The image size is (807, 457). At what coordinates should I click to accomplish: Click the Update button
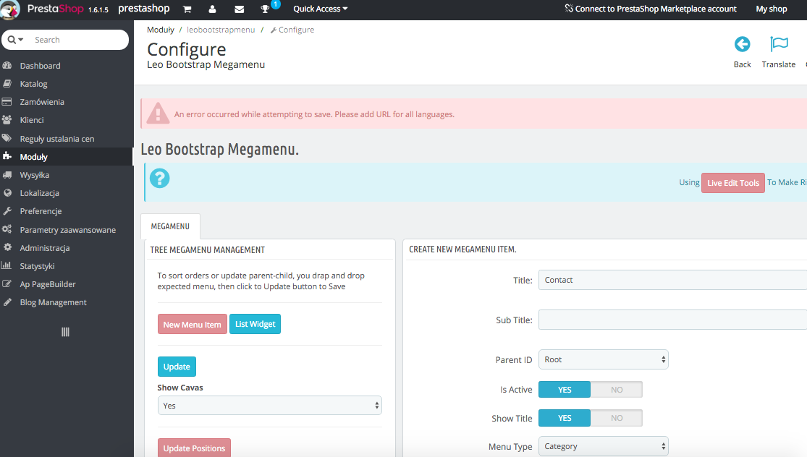[177, 367]
